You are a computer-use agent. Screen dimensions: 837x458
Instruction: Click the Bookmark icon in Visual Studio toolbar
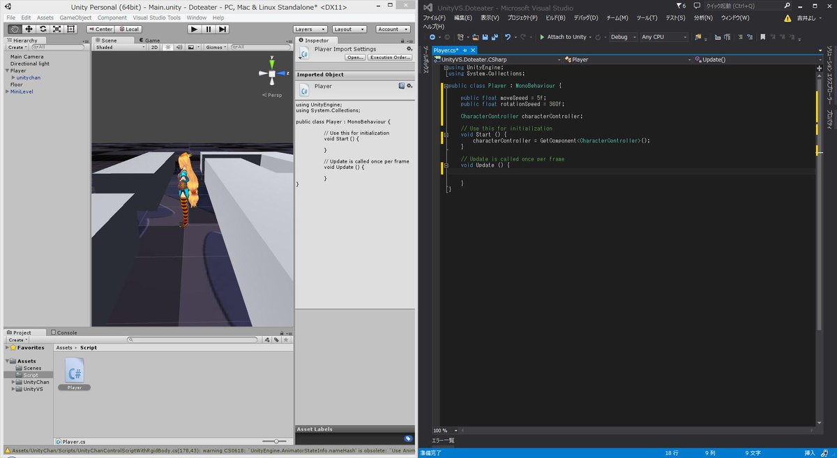(763, 36)
